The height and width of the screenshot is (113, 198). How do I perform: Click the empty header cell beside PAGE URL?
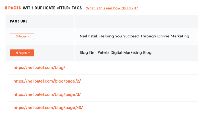pyautogui.click(x=136, y=21)
